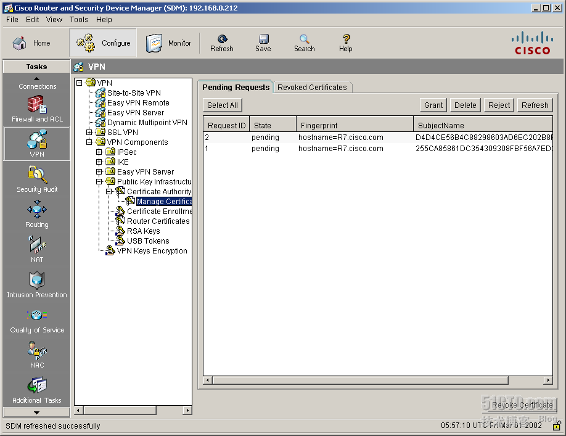
Task: Open the Edit menu
Action: pos(33,20)
